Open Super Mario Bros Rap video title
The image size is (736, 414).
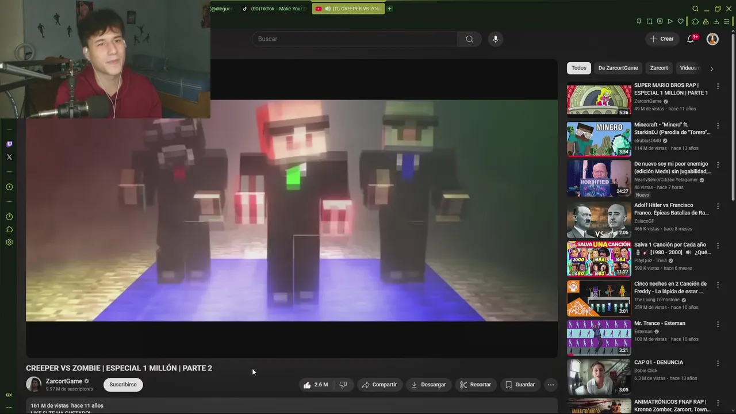tap(671, 89)
